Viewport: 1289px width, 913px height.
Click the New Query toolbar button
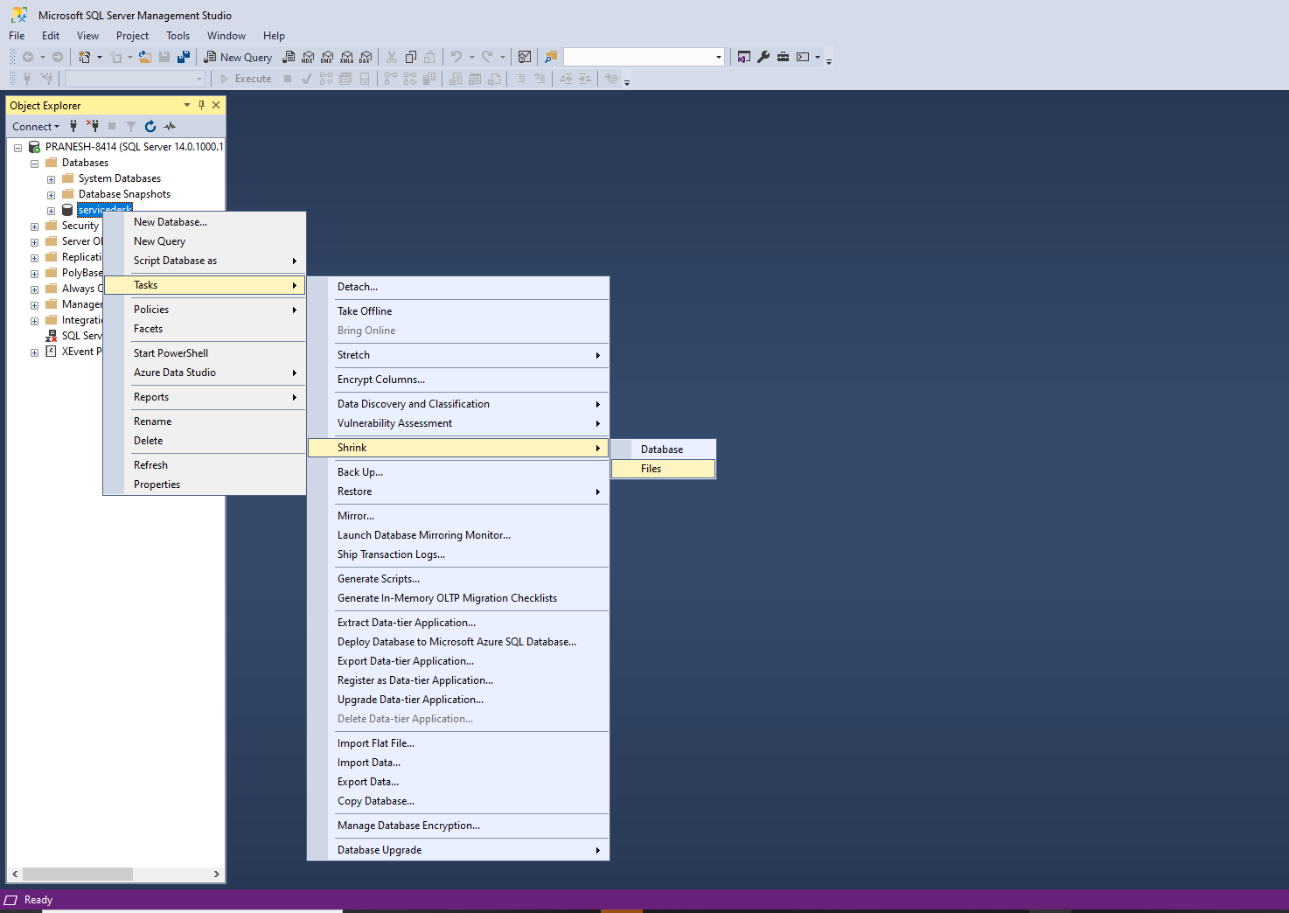coord(239,58)
